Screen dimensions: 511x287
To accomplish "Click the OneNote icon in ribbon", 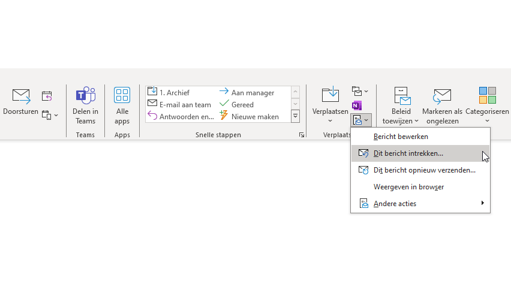I will [357, 105].
